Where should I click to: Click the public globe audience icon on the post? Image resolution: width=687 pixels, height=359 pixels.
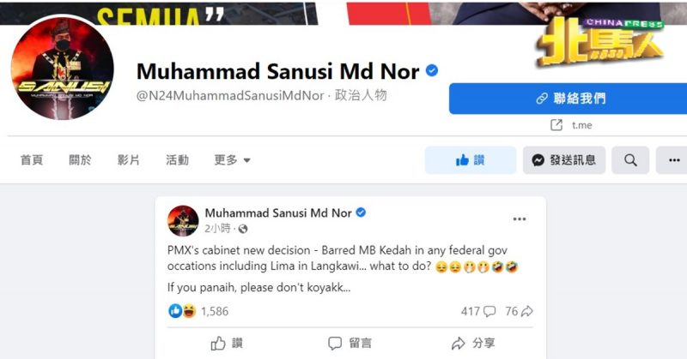coord(243,229)
